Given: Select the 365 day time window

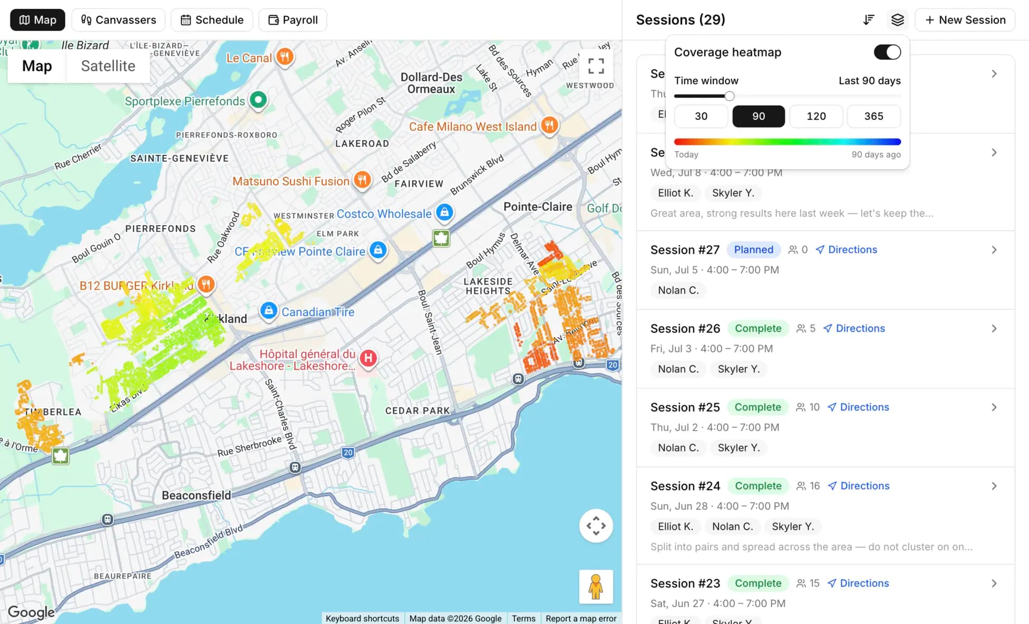Looking at the screenshot, I should 873,116.
